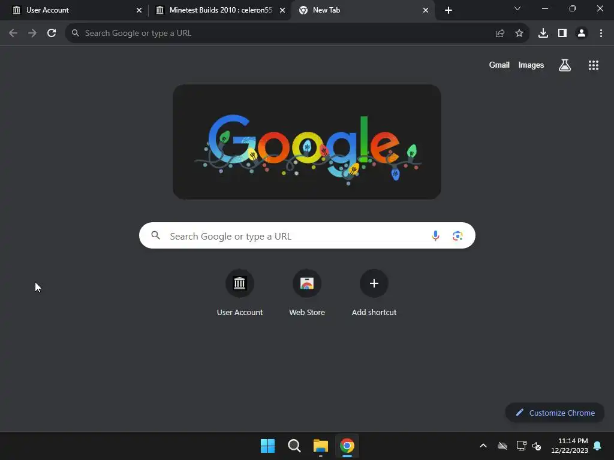This screenshot has width=614, height=460.
Task: Close the New Tab tab
Action: [426, 10]
